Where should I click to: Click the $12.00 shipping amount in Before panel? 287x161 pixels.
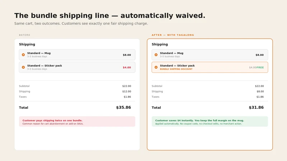tap(127, 92)
